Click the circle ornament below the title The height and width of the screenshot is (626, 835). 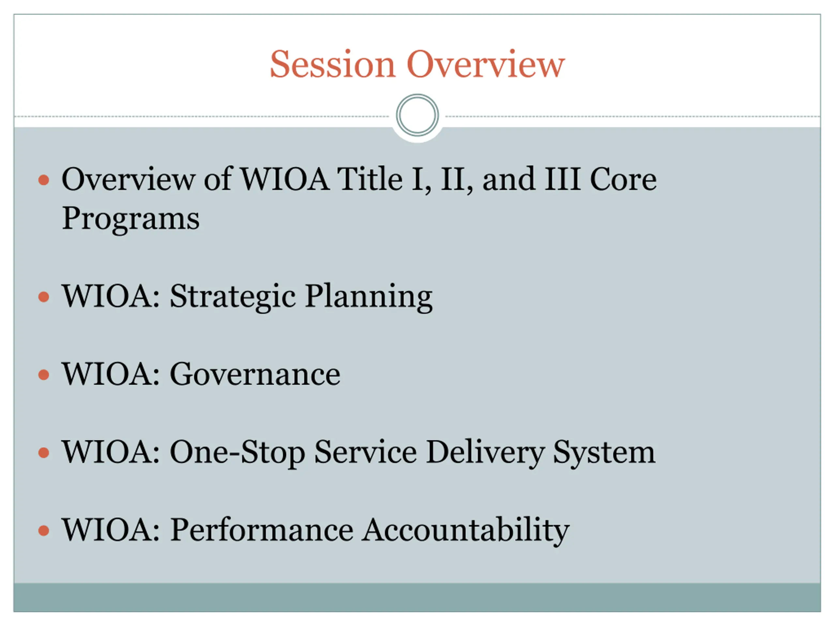417,115
